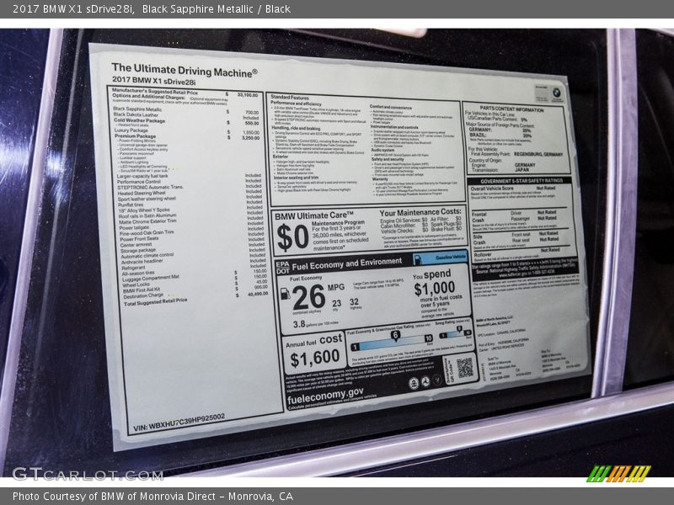
Task: Click the fuel pump icon beside 26 MPG
Action: tap(285, 294)
